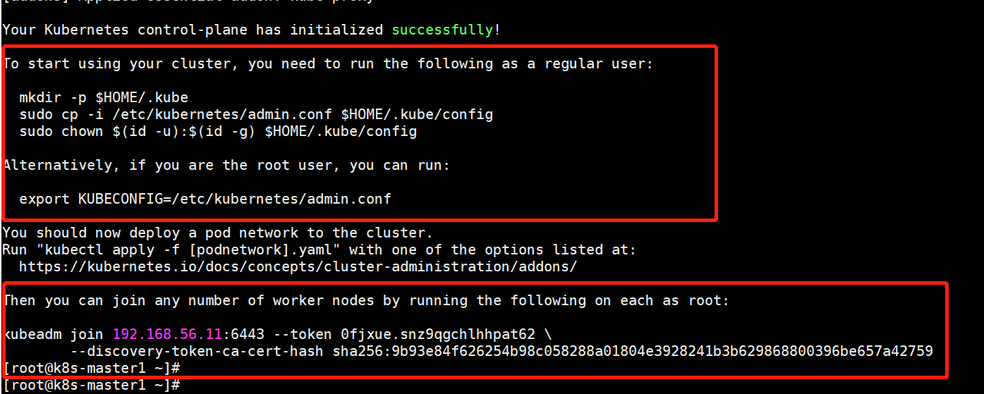This screenshot has width=984, height=394.
Task: Click the "sudo cp -i" command line
Action: coord(255,114)
